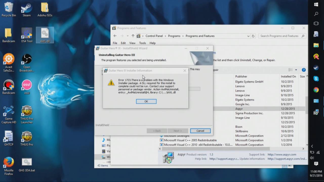Image resolution: width=324 pixels, height=182 pixels.
Task: Open the Help menu in Programs and Features
Action: (x=152, y=43)
